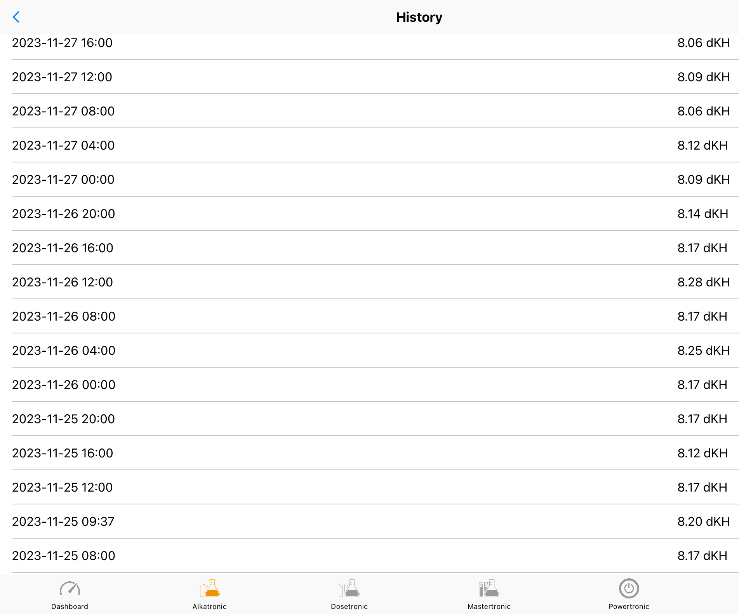
Task: Open the Dosetronic flask icon
Action: (x=350, y=589)
